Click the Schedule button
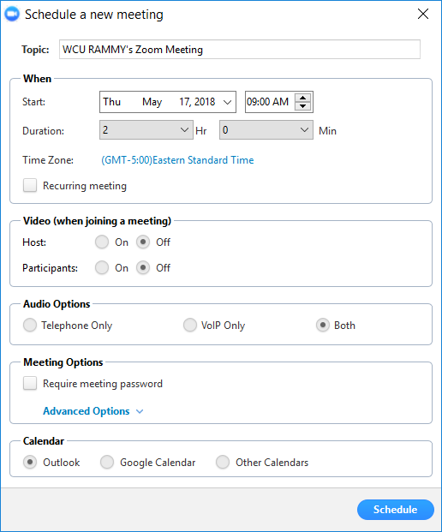 point(396,510)
